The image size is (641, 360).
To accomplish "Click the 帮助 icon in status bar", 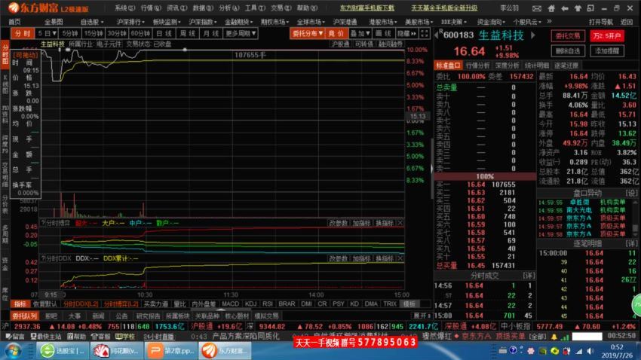I will click(x=77, y=337).
